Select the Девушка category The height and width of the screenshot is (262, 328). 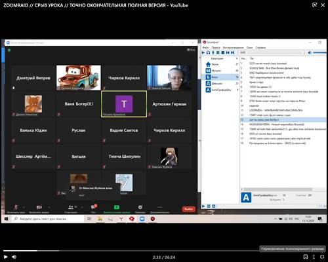tap(220, 83)
